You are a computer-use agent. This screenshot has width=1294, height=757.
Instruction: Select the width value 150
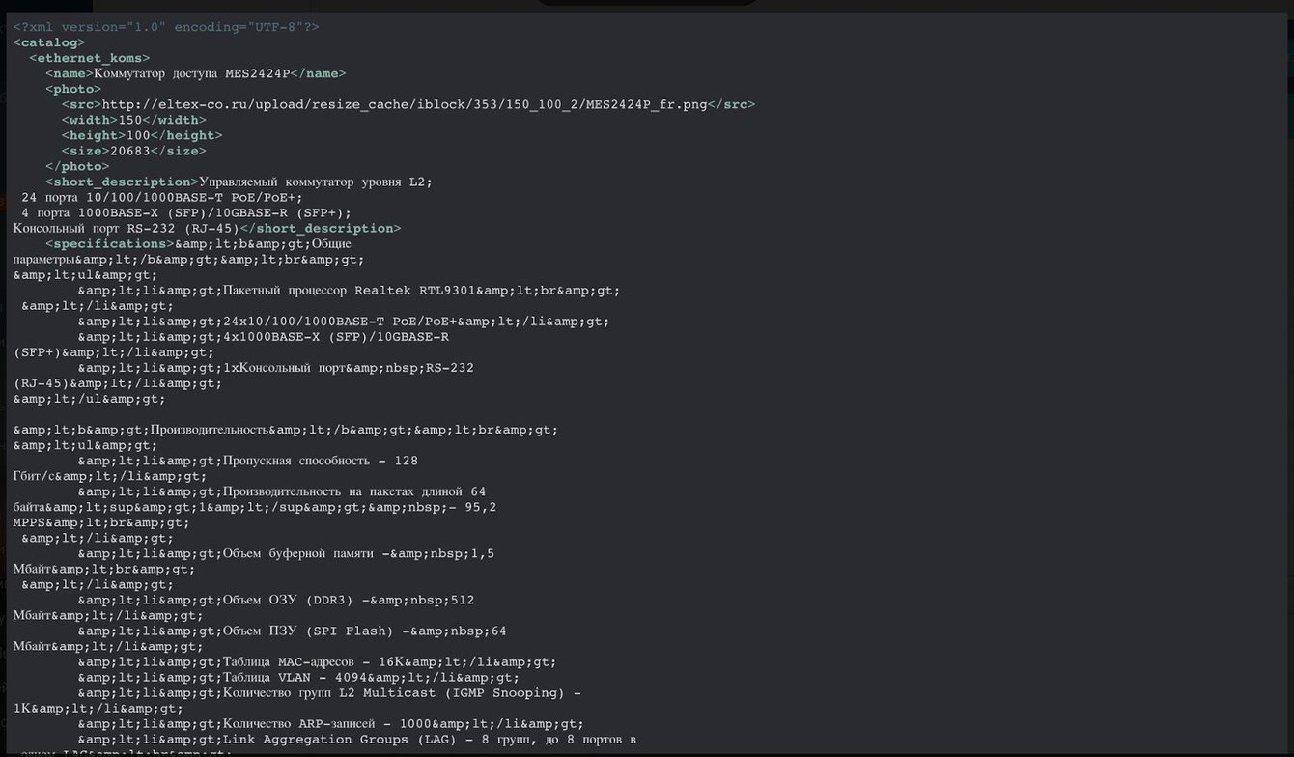(130, 120)
